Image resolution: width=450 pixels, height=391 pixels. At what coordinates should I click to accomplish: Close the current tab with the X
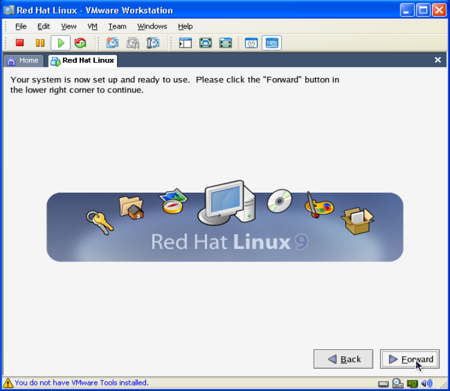438,60
